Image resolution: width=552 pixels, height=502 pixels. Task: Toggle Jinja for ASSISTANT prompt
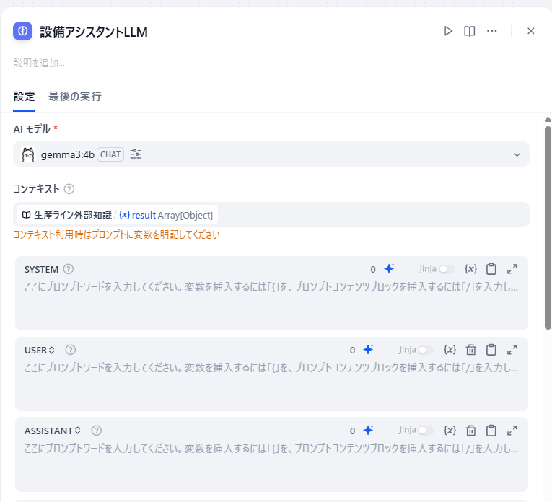click(425, 431)
